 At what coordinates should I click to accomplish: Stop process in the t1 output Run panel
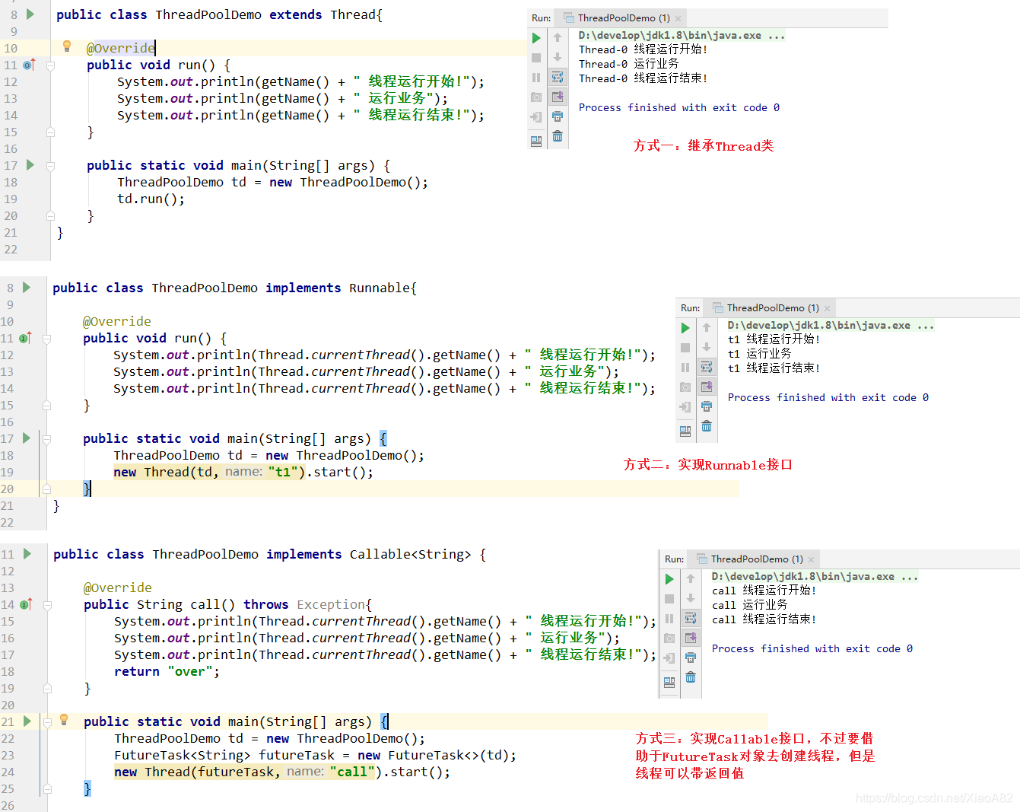[685, 348]
